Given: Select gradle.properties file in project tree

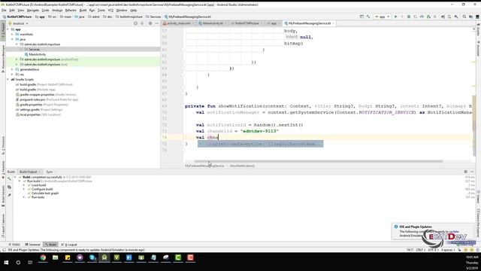Looking at the screenshot, I should pyautogui.click(x=42, y=105).
